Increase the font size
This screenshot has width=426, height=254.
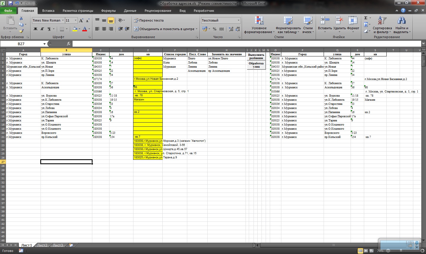[81, 20]
